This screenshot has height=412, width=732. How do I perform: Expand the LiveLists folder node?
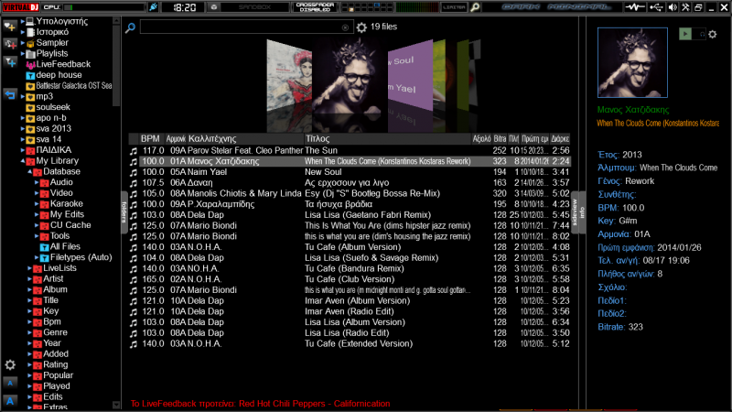[29, 268]
